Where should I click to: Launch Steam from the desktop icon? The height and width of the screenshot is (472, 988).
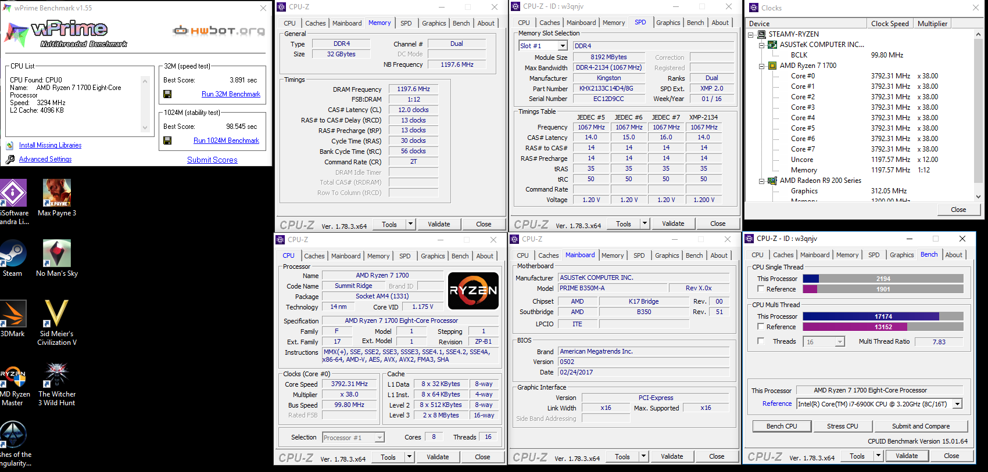click(x=12, y=258)
